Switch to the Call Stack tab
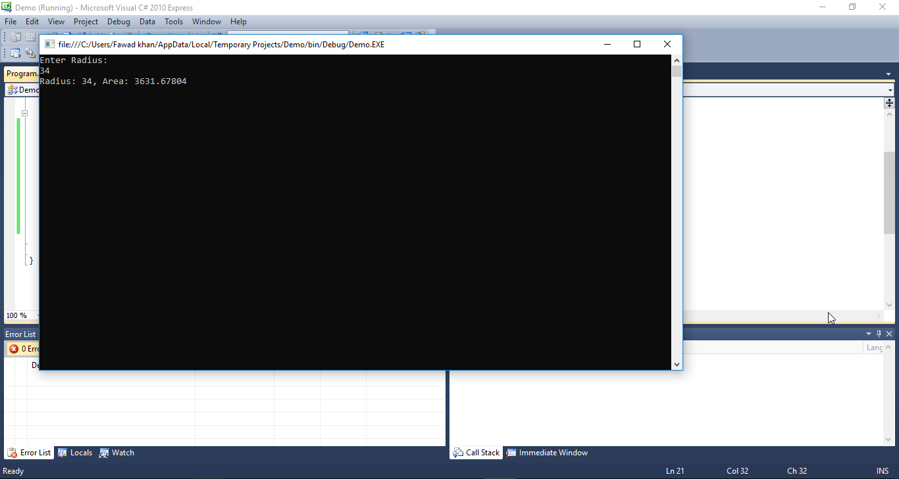 click(476, 453)
